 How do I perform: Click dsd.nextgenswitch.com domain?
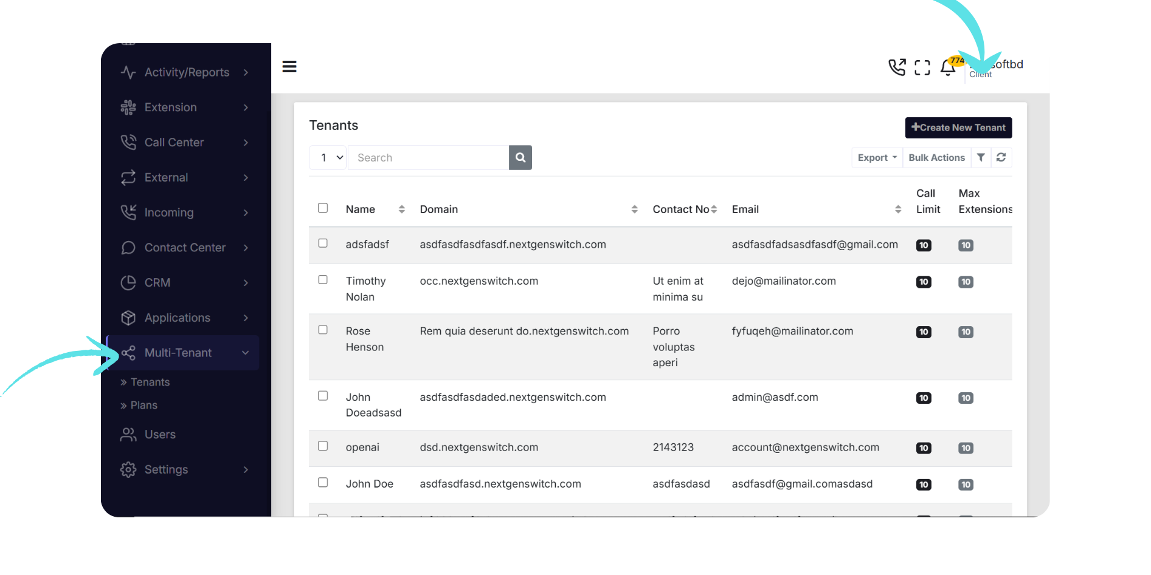pyautogui.click(x=479, y=447)
